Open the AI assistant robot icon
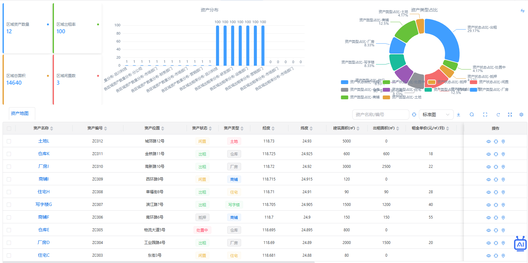Viewport: 528px width, 263px height. 520,244
